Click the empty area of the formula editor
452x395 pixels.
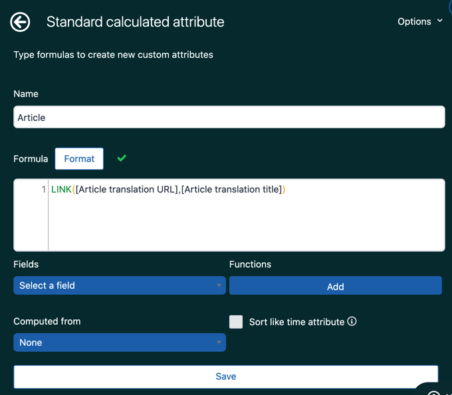point(246,226)
